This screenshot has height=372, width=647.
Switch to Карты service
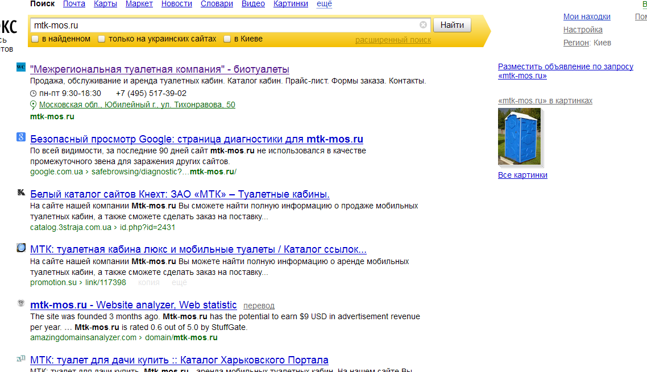105,4
